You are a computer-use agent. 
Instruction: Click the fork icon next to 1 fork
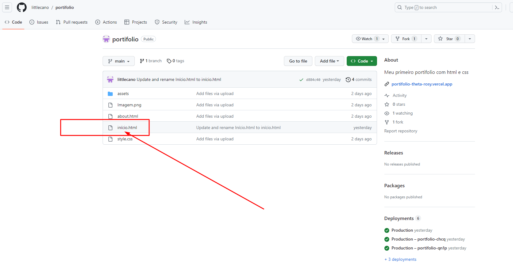pos(387,122)
